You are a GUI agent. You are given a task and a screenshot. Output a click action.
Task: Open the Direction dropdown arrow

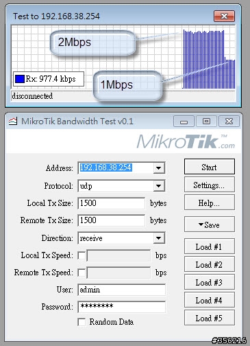159,238
